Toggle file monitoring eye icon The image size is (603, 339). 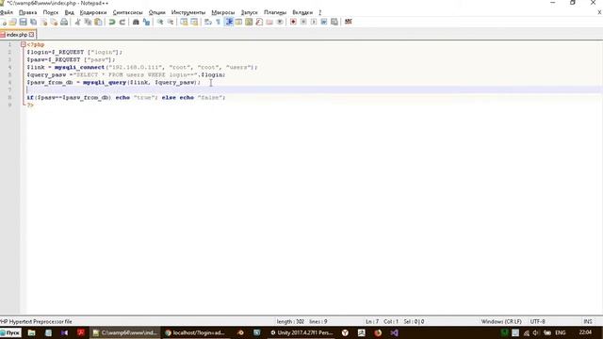coord(280,22)
